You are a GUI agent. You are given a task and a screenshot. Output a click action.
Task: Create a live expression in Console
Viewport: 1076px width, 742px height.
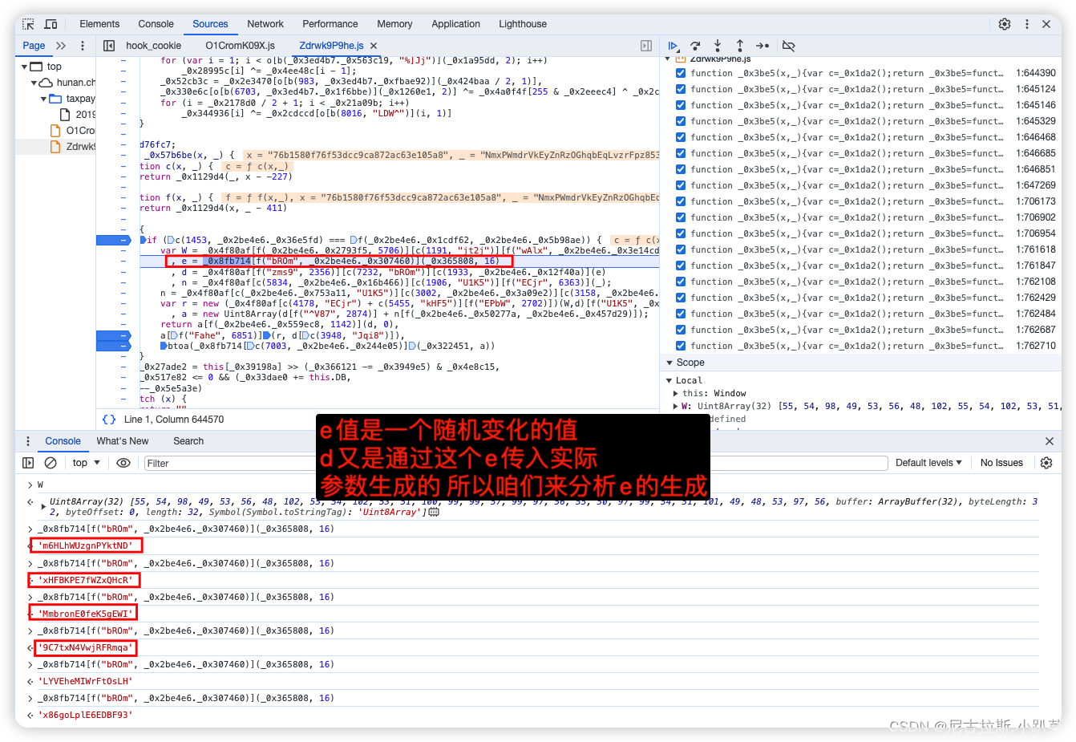click(122, 462)
